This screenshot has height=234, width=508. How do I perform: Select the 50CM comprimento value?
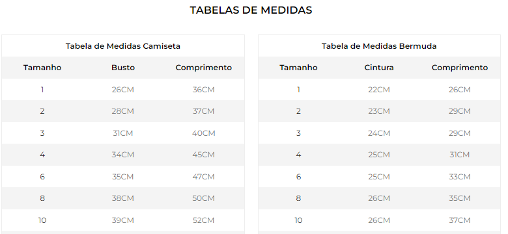point(203,198)
